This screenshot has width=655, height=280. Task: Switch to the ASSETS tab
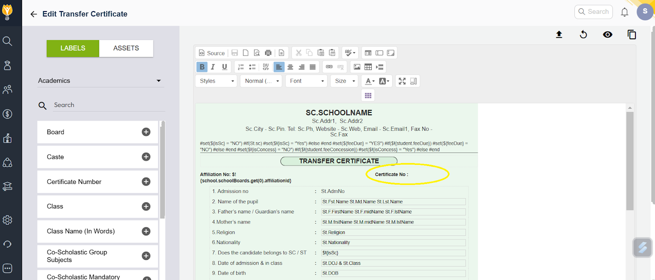(x=126, y=48)
